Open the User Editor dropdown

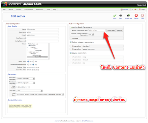(x=23, y=87)
